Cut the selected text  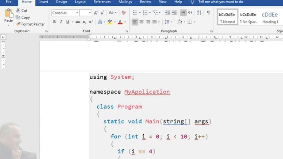point(22,11)
